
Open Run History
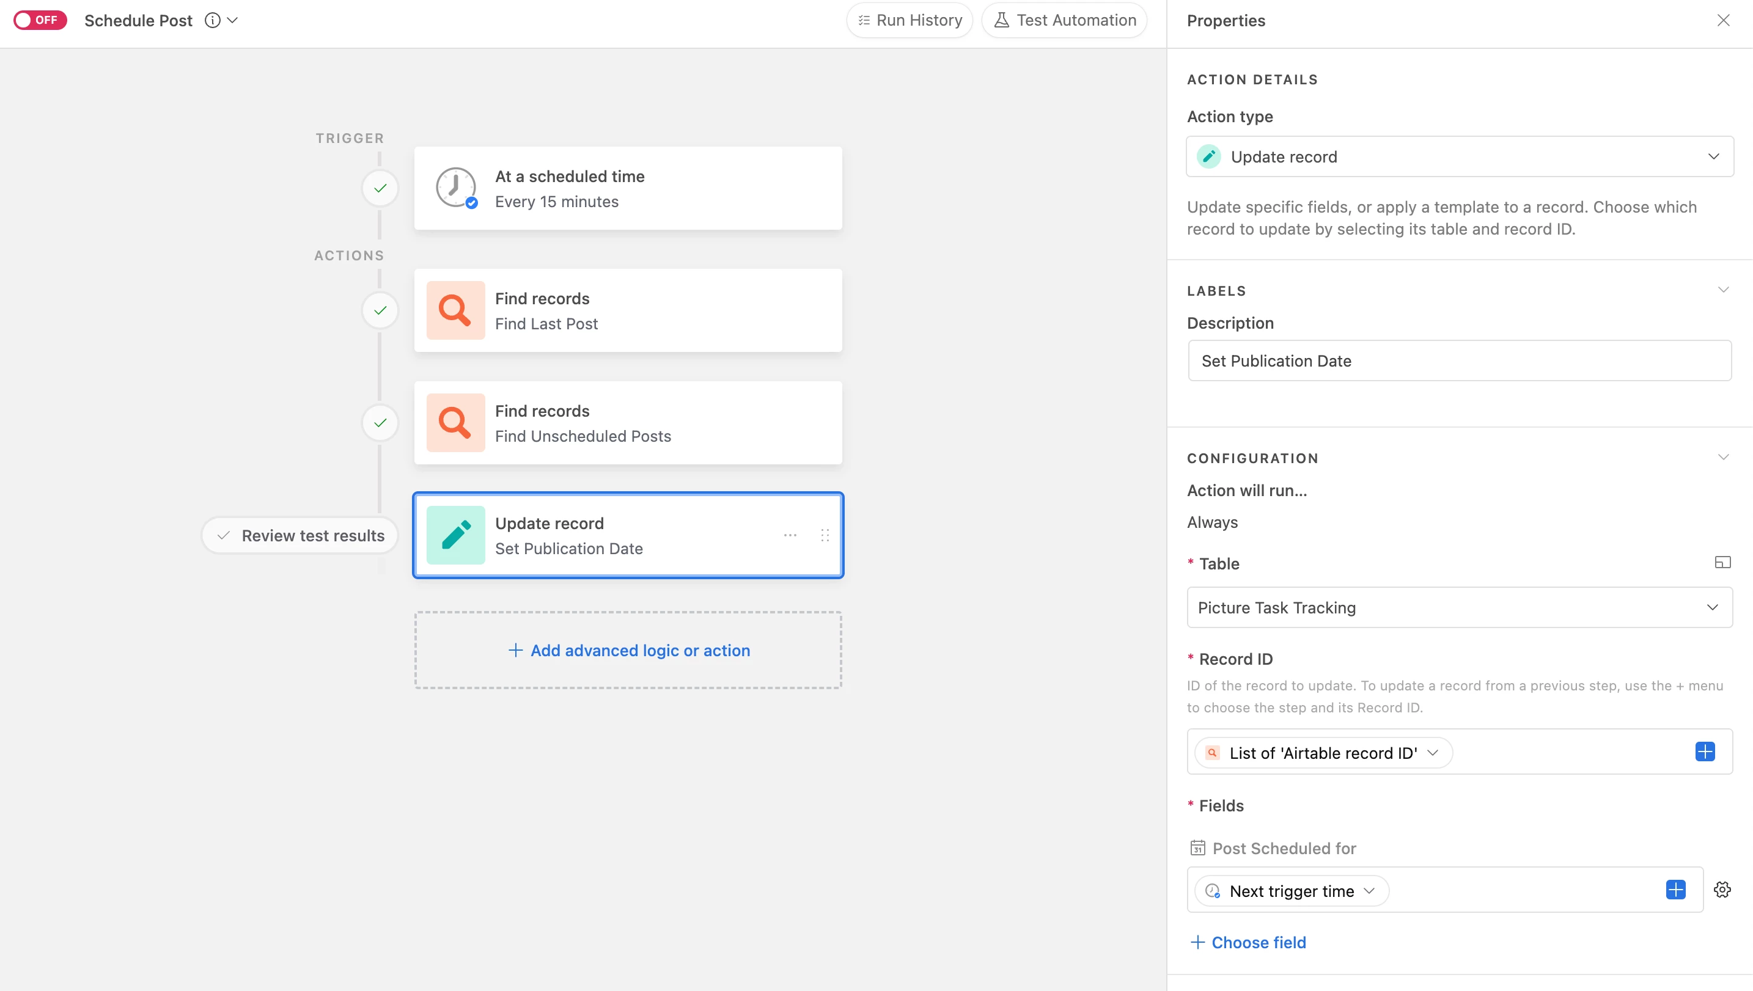910,20
